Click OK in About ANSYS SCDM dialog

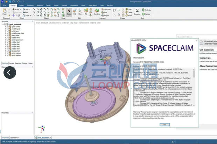click(165, 124)
